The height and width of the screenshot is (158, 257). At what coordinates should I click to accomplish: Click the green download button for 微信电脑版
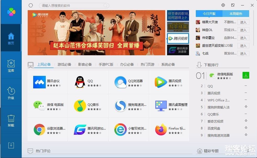pyautogui.click(x=246, y=75)
